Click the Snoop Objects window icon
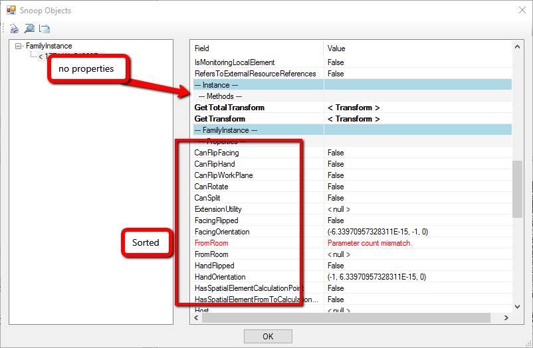Screen dimensions: 533x348 pyautogui.click(x=11, y=11)
